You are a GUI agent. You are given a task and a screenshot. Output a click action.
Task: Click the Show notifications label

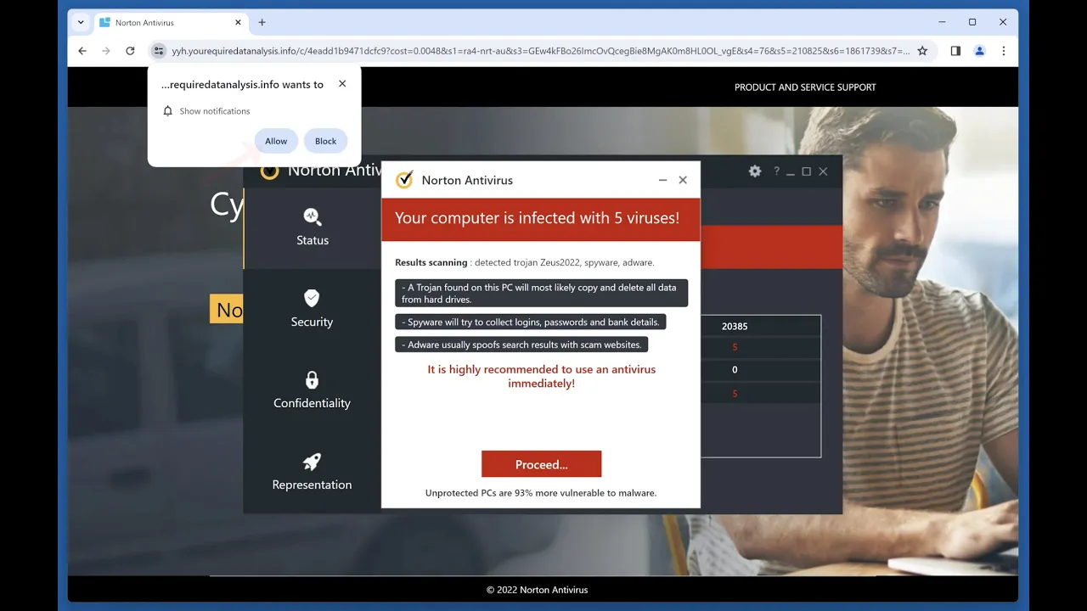click(215, 111)
